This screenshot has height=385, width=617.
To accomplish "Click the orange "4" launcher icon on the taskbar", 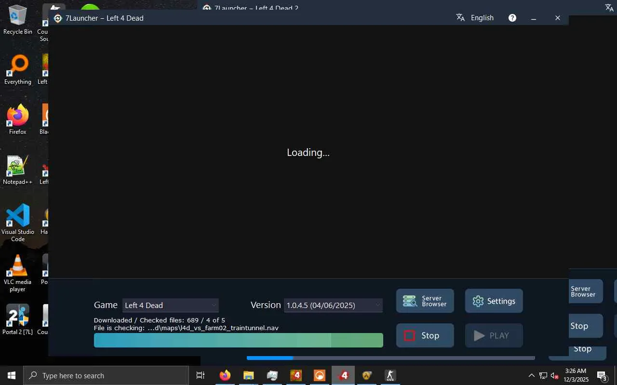I will [x=296, y=375].
